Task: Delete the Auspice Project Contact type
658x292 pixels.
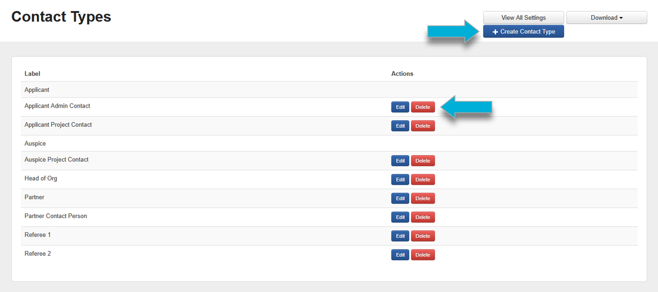Action: coord(423,161)
